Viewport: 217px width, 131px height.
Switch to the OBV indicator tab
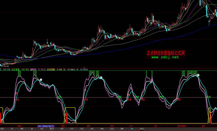coord(62,129)
